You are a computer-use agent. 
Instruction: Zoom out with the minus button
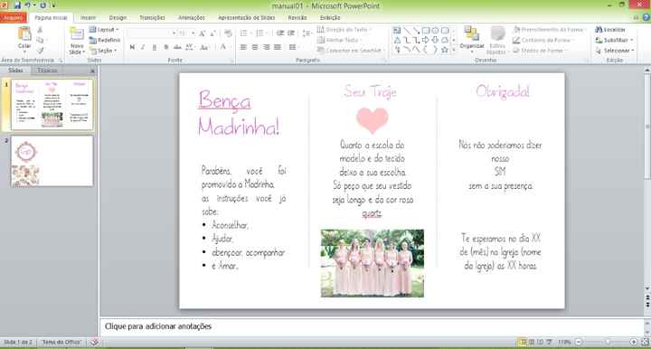[x=579, y=342]
